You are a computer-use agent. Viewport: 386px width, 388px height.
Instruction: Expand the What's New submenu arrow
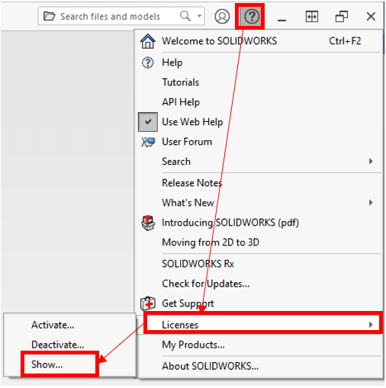coord(371,203)
